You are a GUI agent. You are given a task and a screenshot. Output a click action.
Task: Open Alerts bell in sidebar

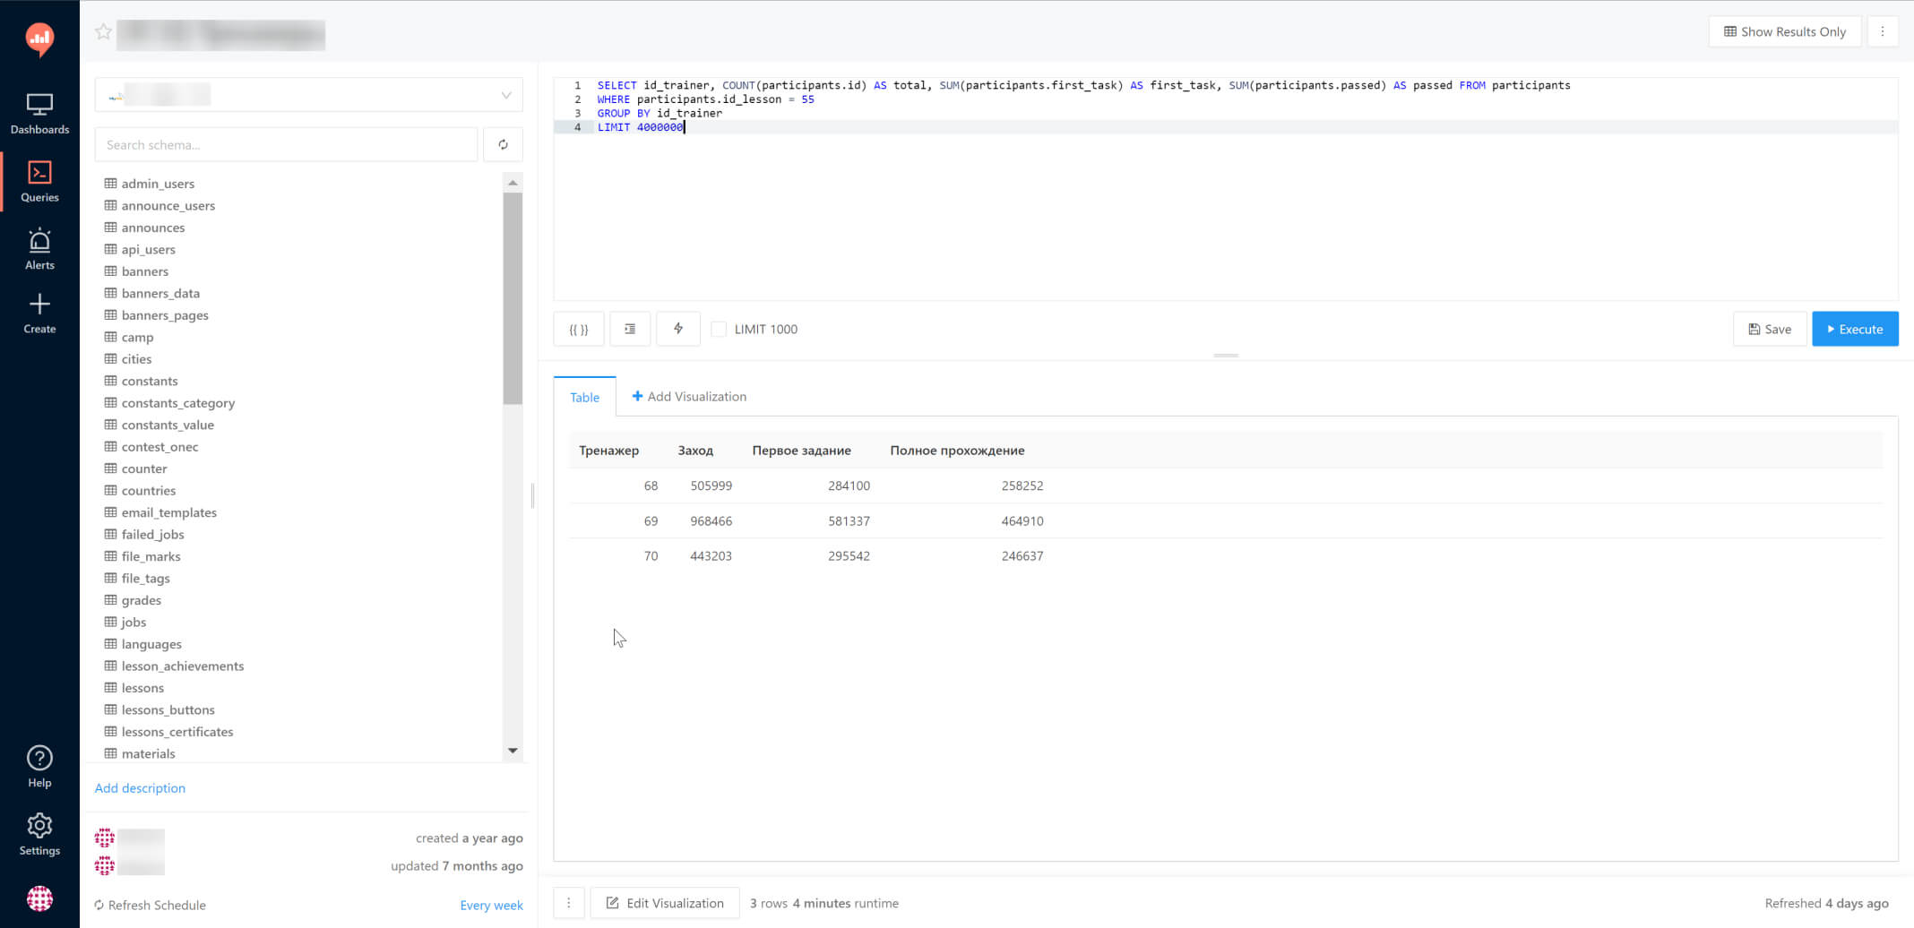tap(39, 249)
